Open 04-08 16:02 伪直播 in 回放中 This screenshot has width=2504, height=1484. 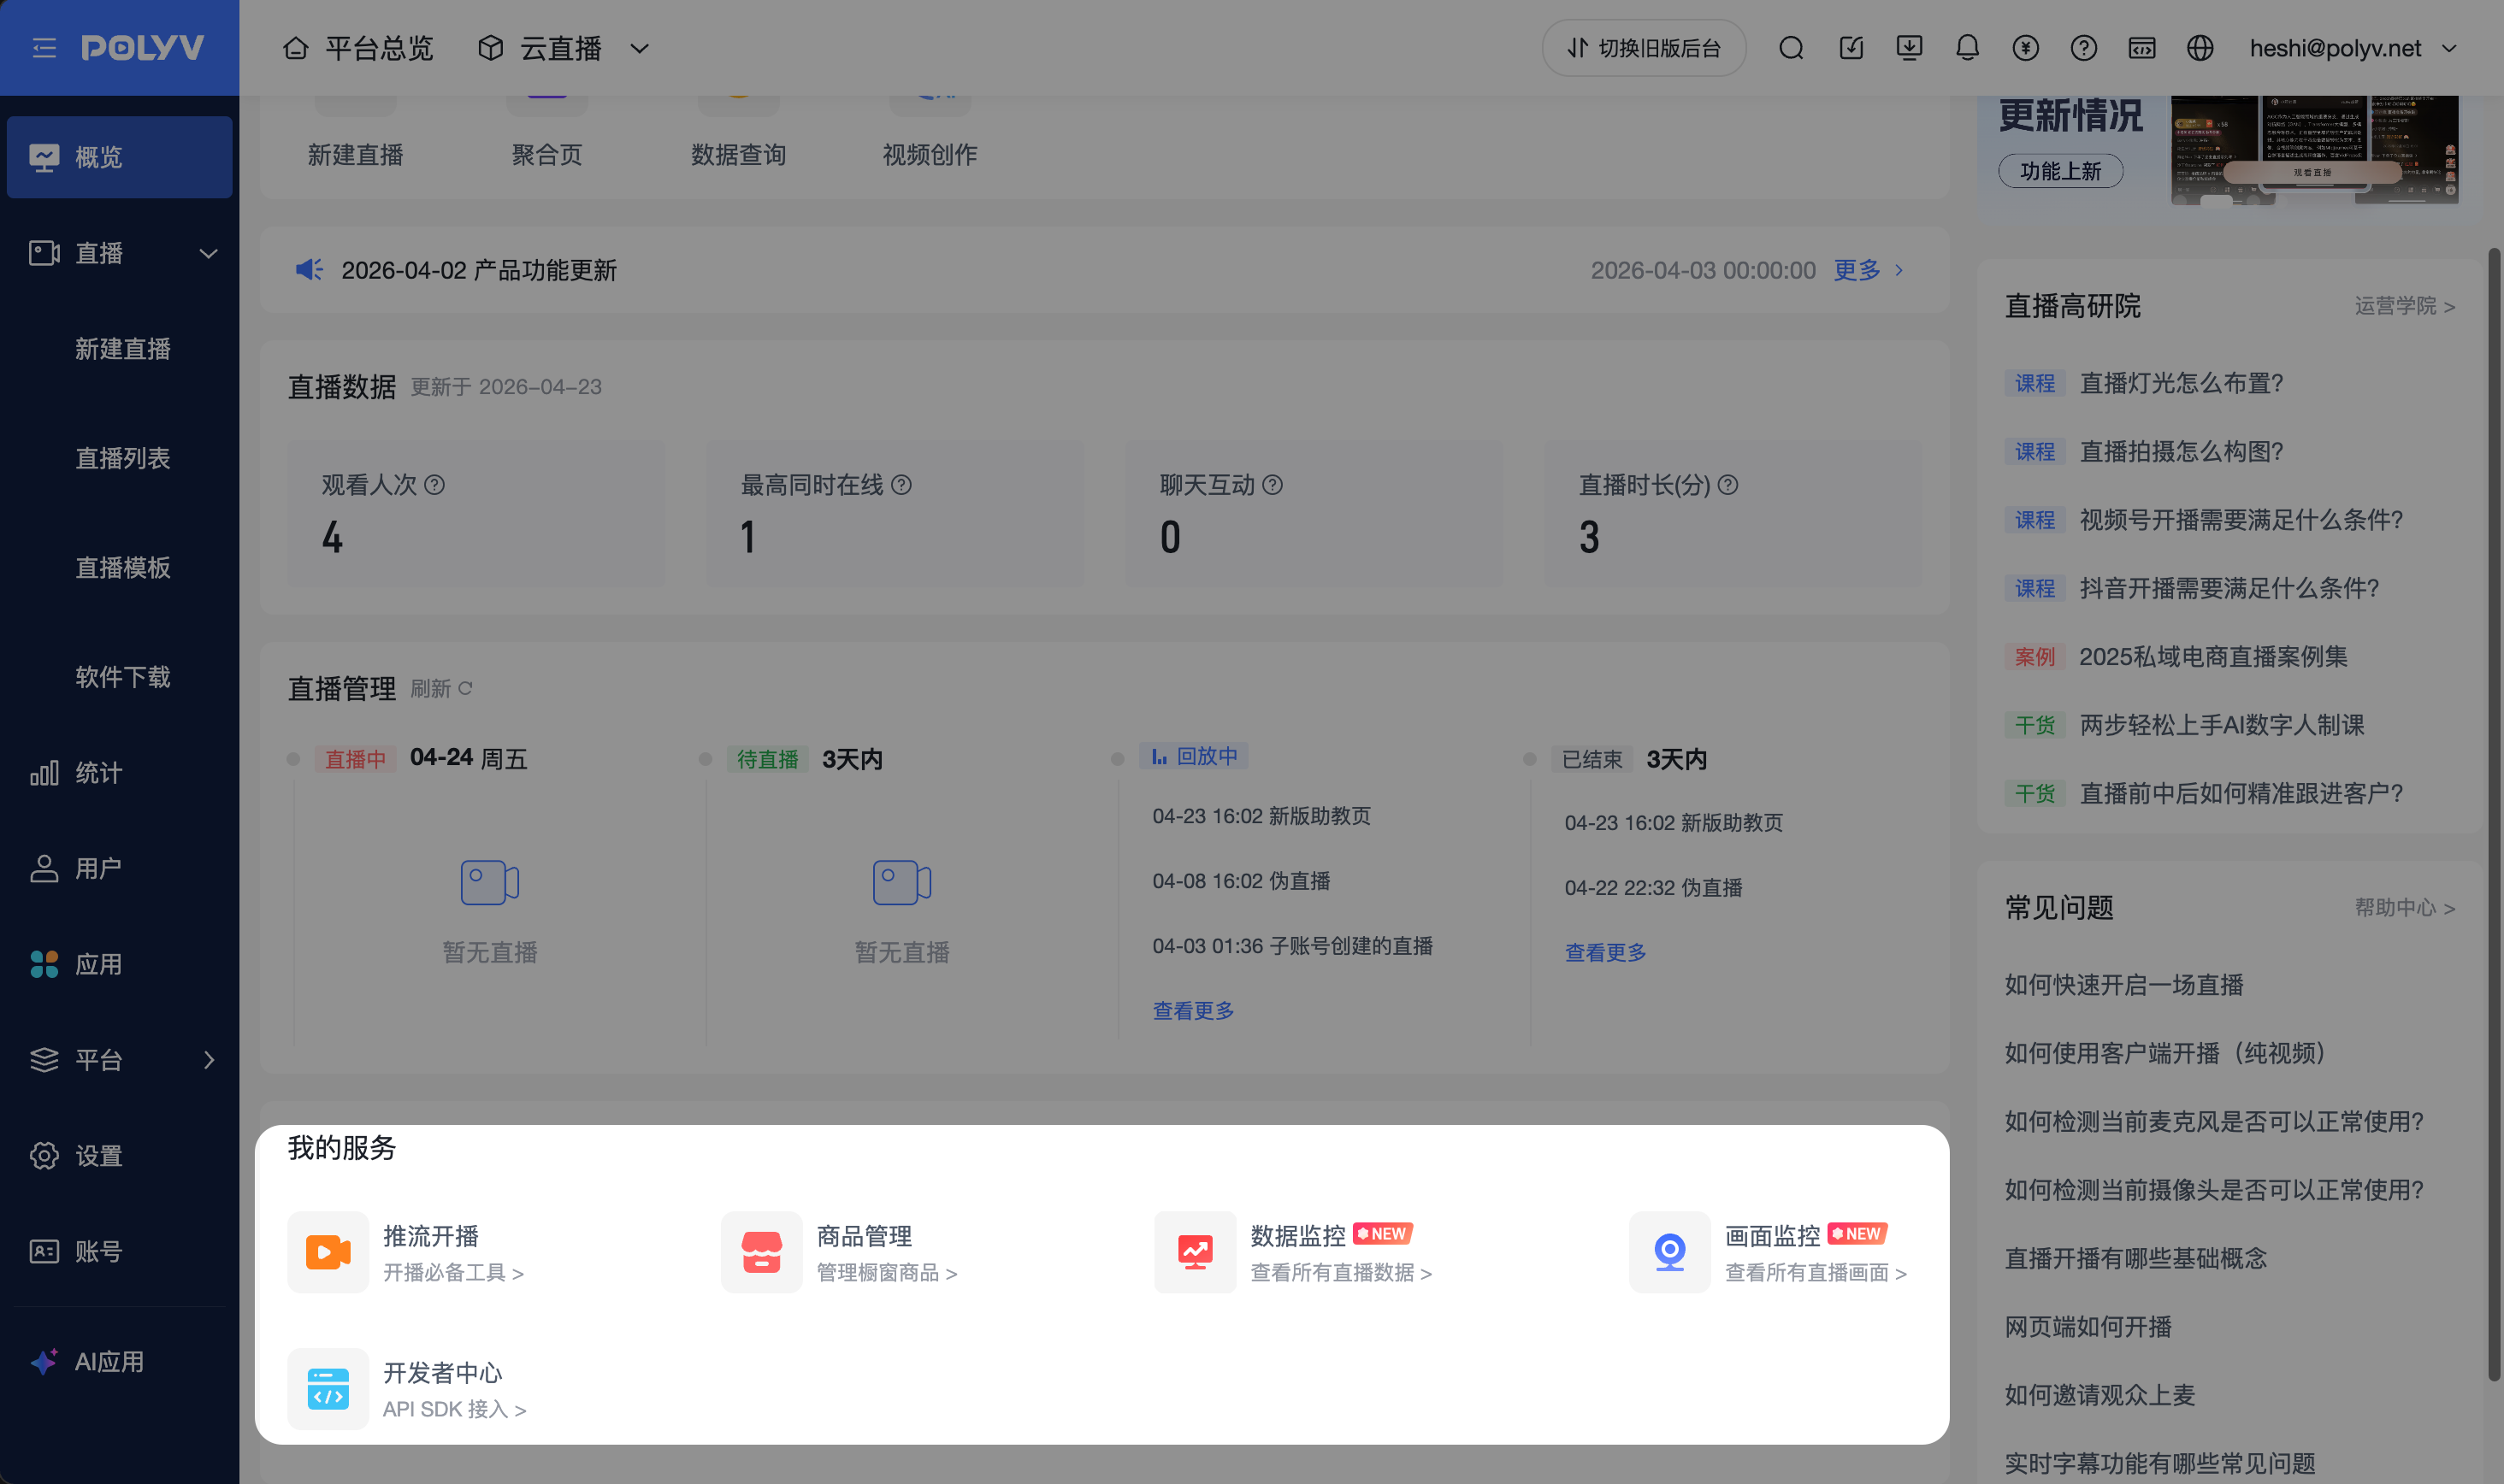[x=1242, y=881]
